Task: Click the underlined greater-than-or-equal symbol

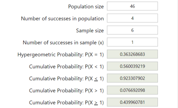Action: (x=96, y=103)
